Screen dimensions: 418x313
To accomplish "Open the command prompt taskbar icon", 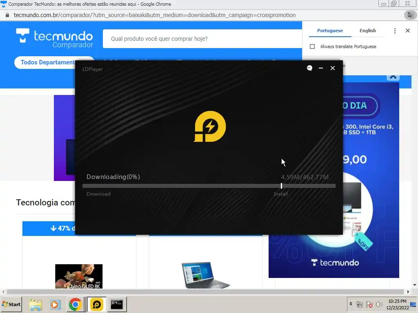I will pyautogui.click(x=117, y=304).
